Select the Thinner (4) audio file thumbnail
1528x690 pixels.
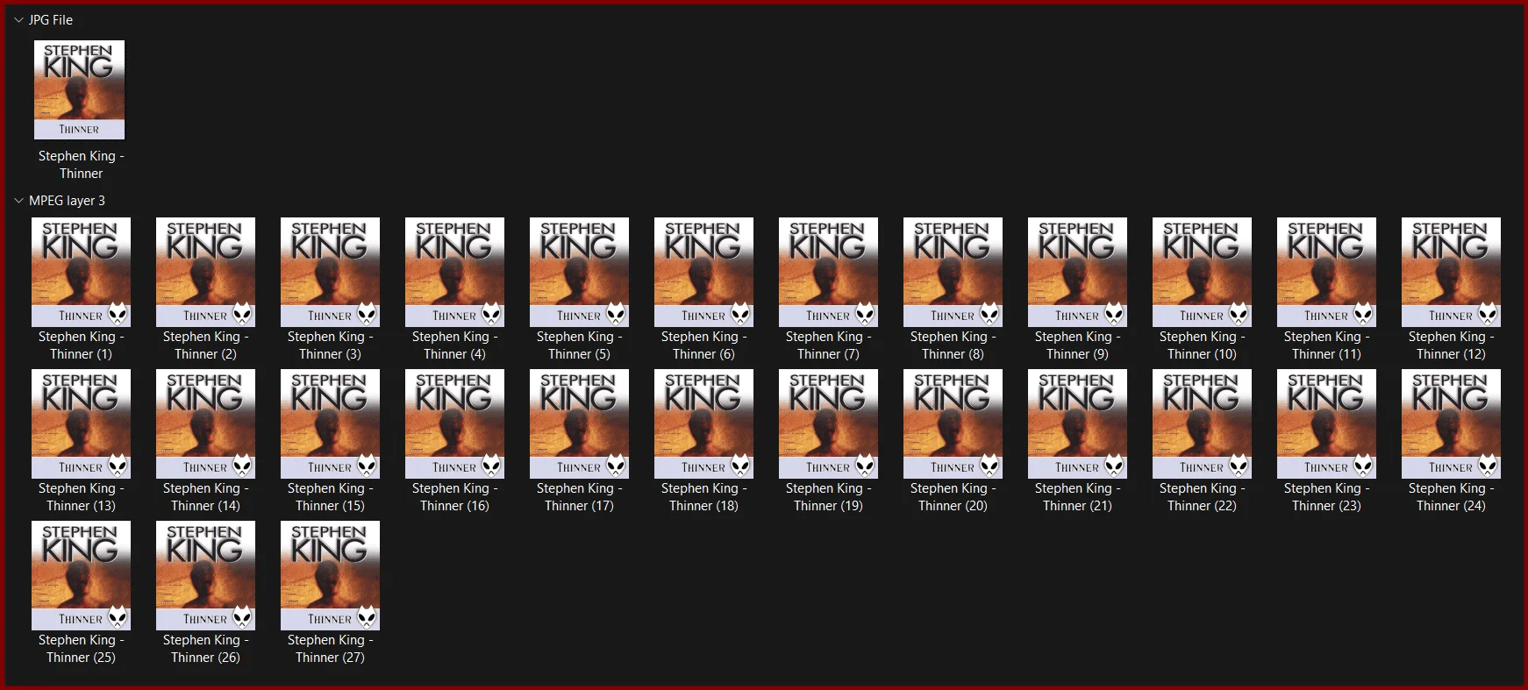tap(454, 272)
